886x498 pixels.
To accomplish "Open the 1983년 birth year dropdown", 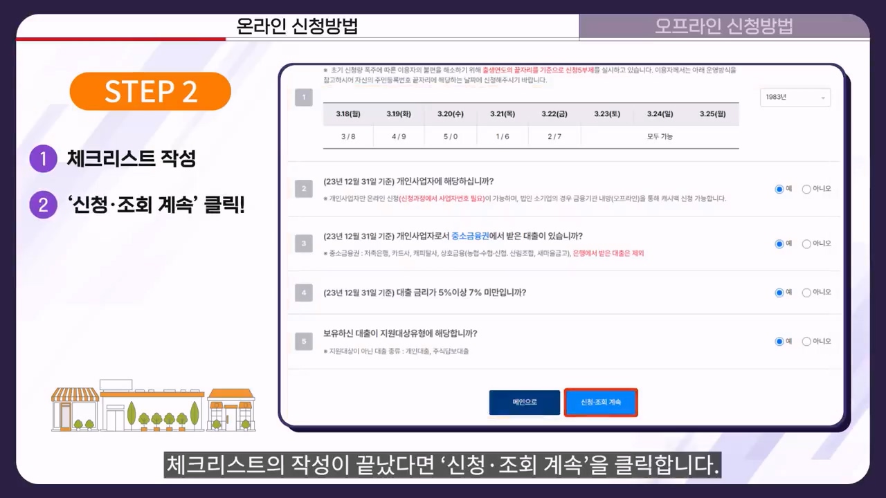I will (x=795, y=97).
